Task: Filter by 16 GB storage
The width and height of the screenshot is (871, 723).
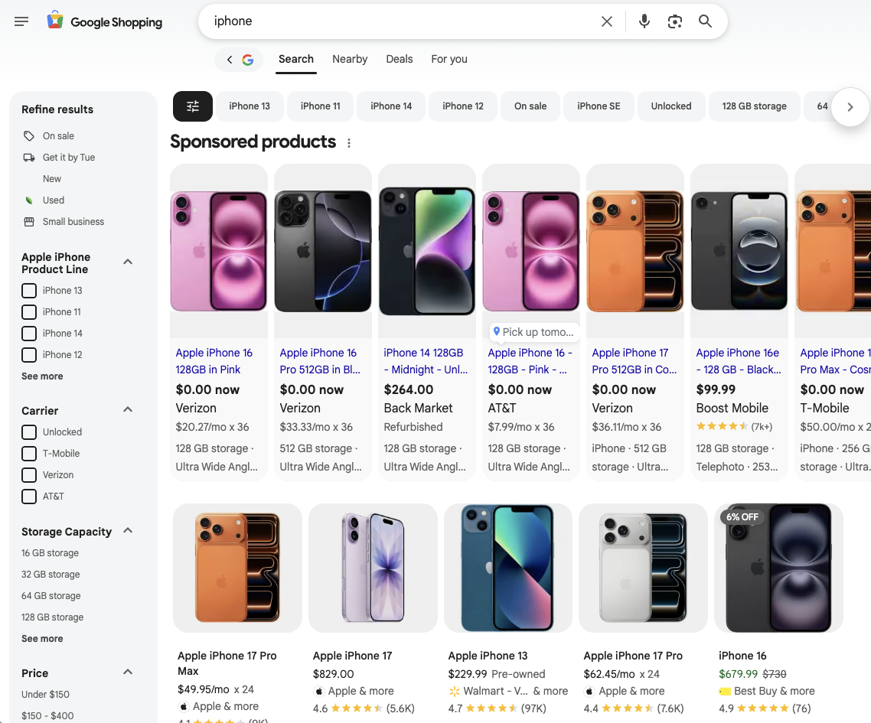Action: 50,553
